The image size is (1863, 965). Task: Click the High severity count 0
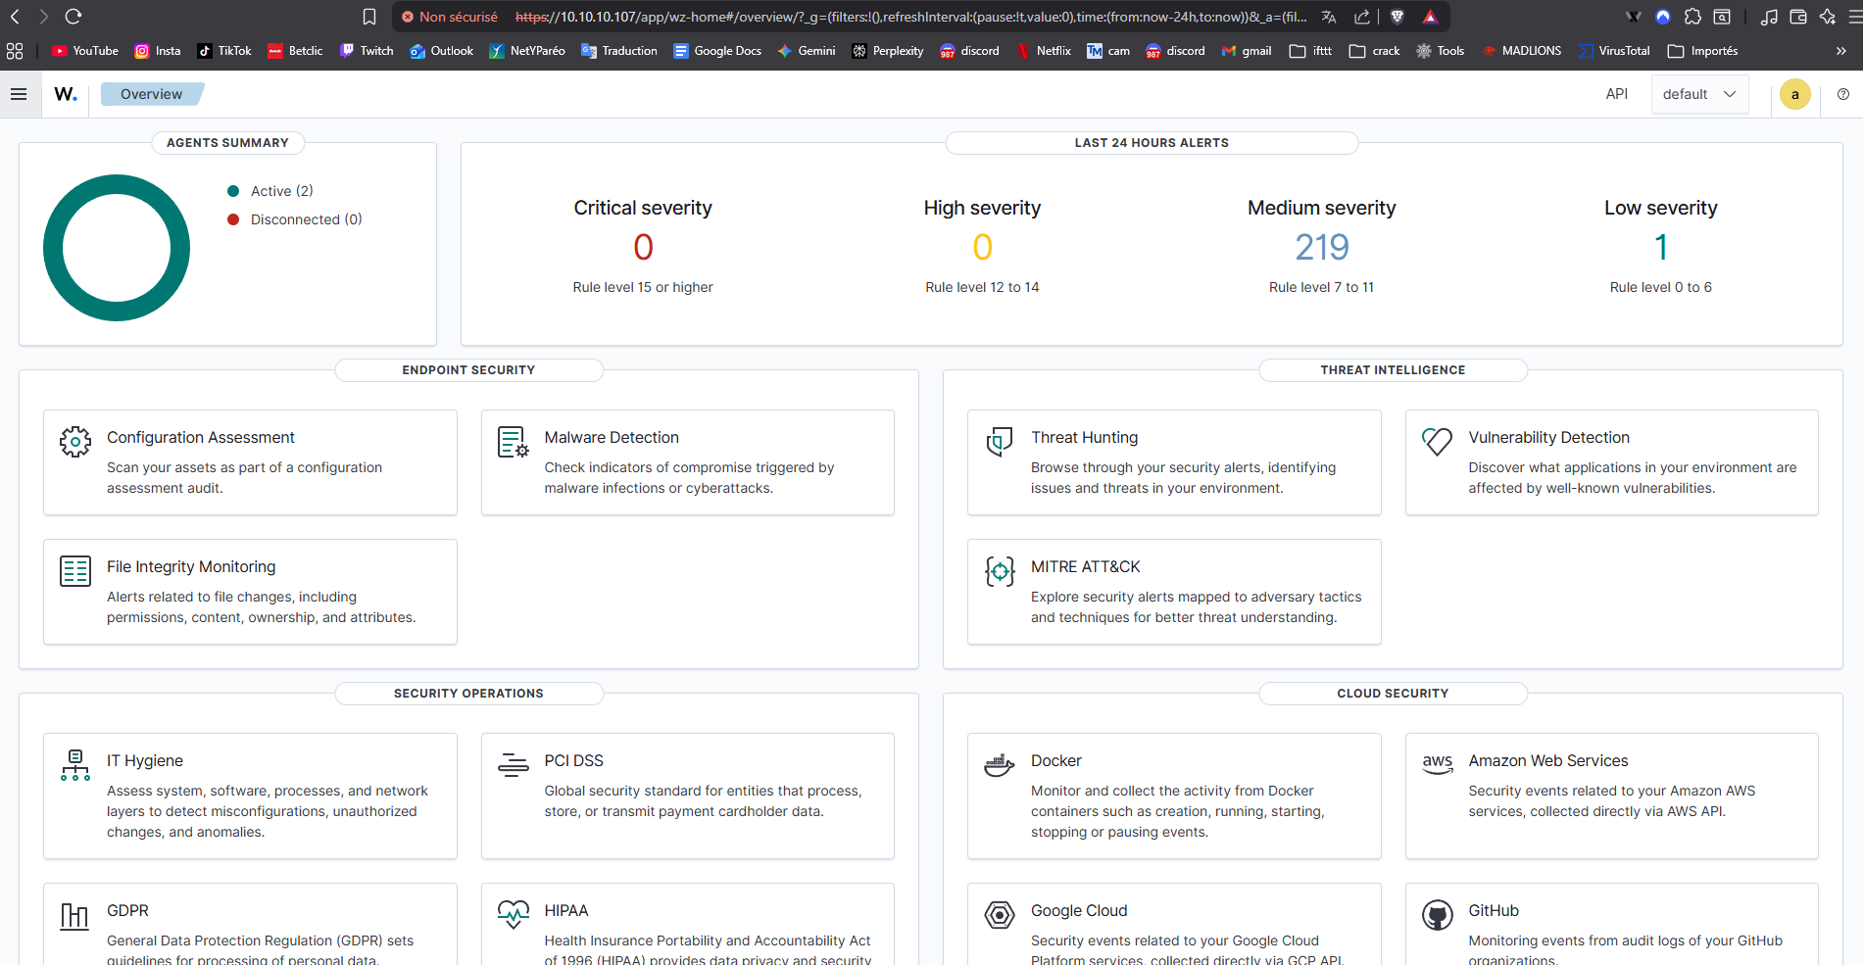point(982,247)
